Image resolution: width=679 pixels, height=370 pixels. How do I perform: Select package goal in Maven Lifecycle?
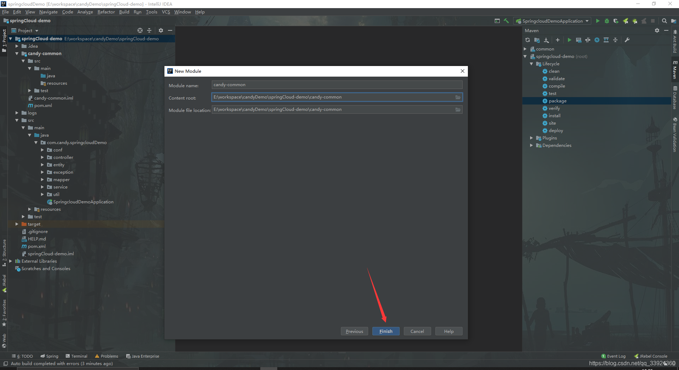[x=557, y=101]
